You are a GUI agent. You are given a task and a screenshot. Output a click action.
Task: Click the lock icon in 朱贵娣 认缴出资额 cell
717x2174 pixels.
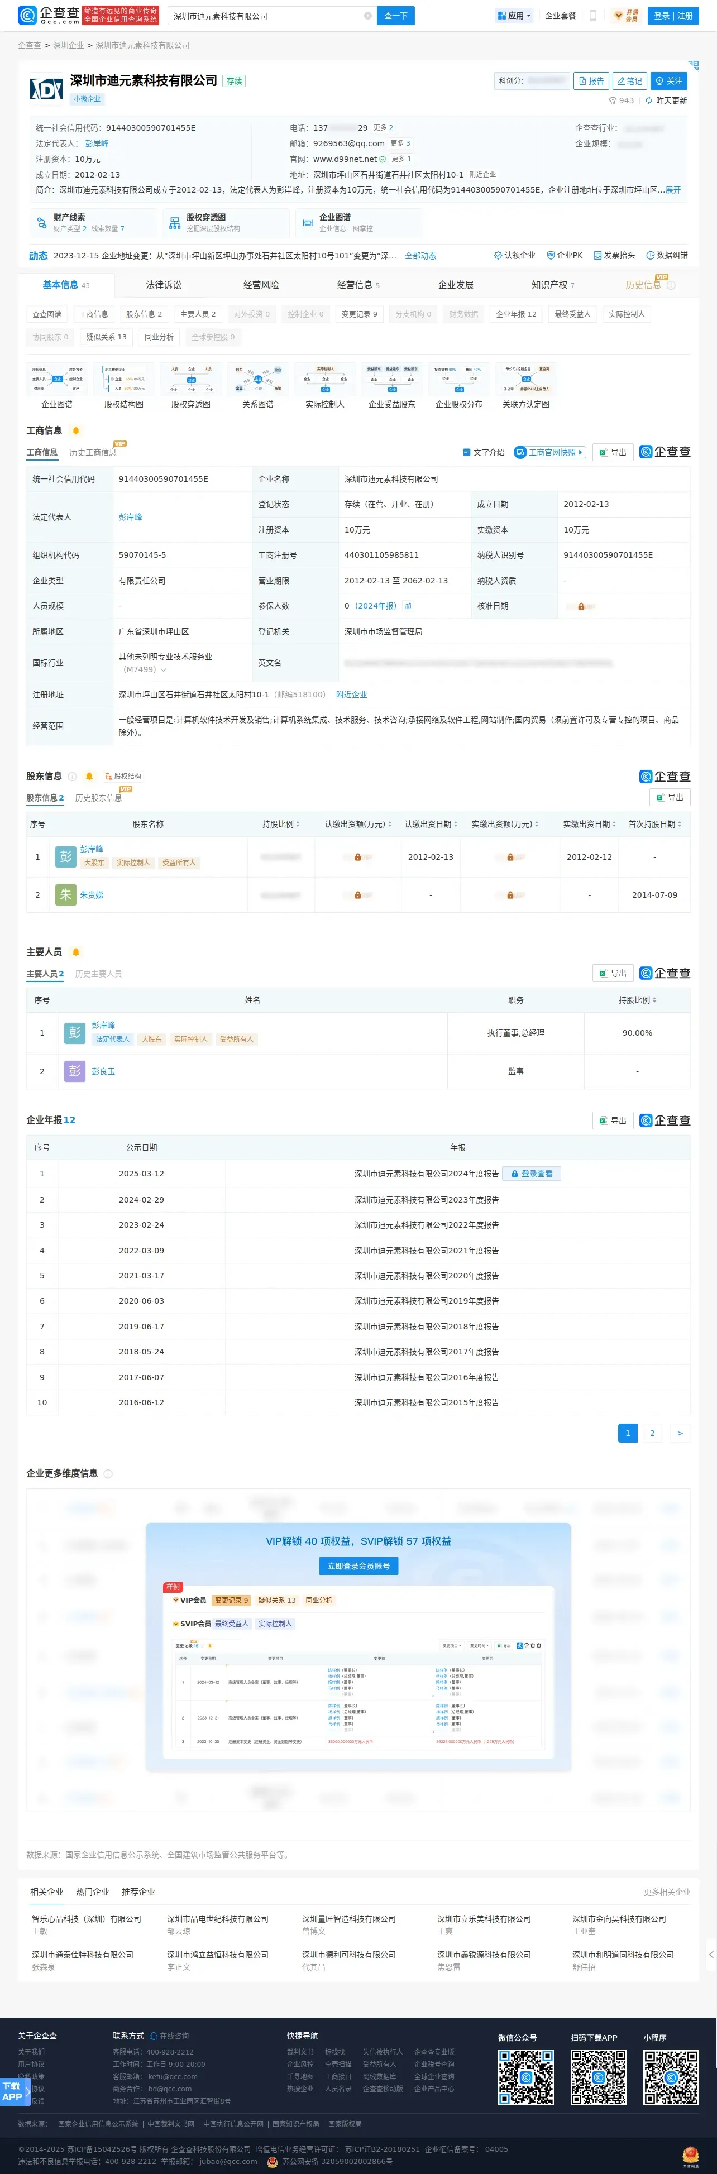click(358, 894)
